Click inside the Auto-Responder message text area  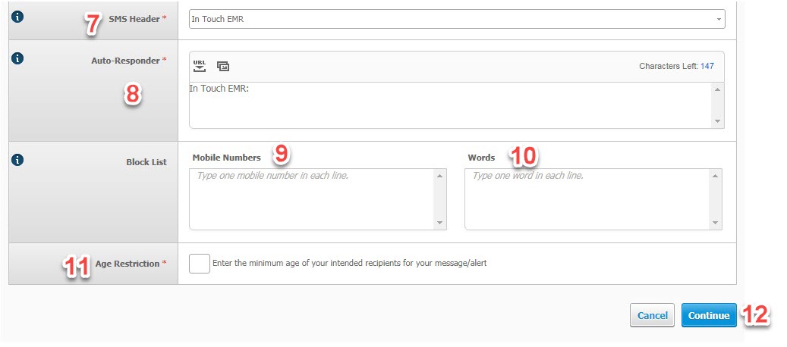451,105
